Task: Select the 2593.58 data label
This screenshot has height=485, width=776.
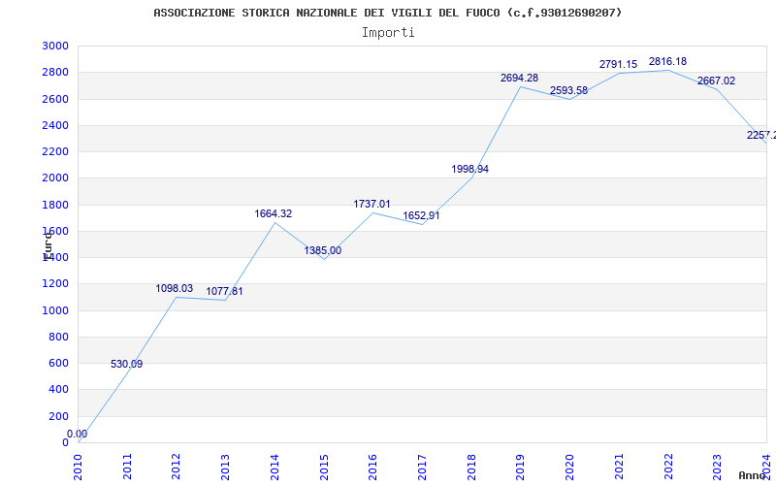Action: [x=568, y=91]
